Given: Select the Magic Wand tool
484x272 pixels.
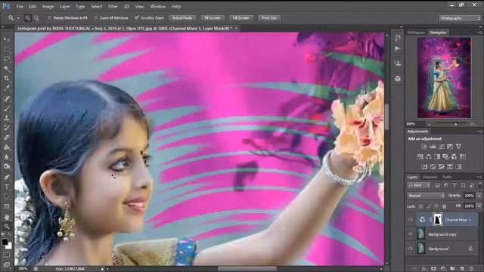Looking at the screenshot, I should click(x=7, y=69).
